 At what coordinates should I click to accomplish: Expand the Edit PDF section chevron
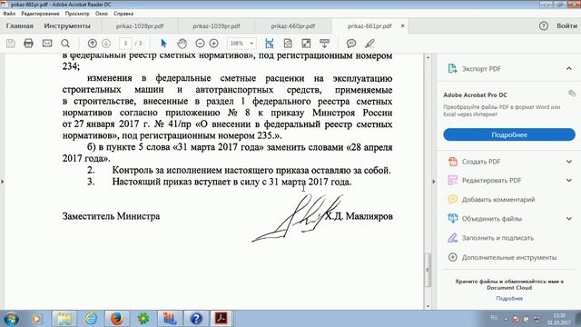pyautogui.click(x=569, y=180)
